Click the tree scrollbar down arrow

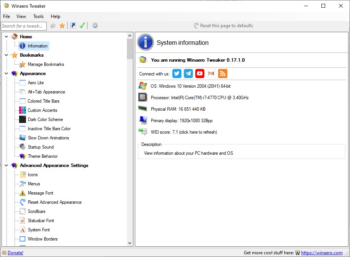pyautogui.click(x=130, y=243)
